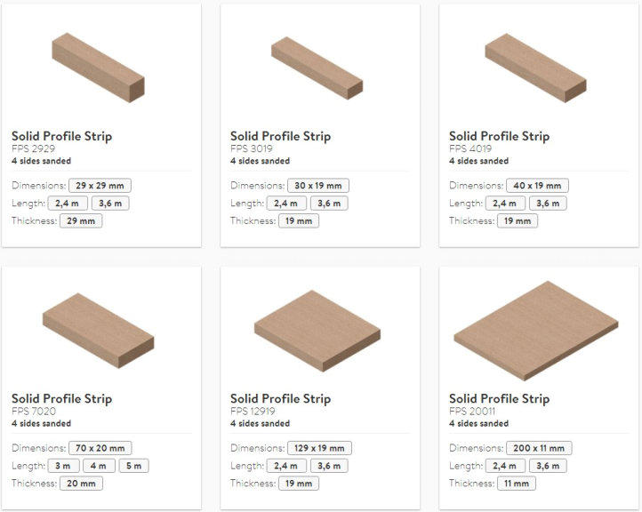
Task: Choose 2,4 m length for FPS 3019
Action: coord(286,203)
